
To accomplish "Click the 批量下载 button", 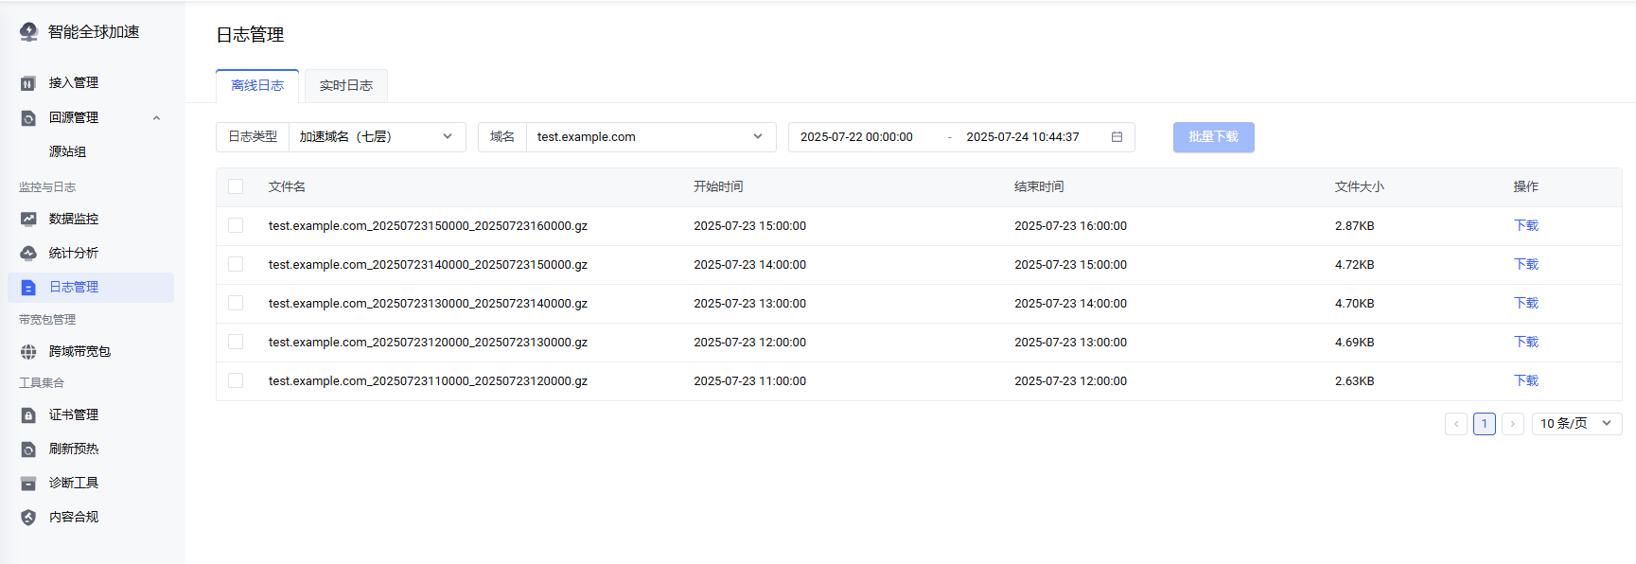I will point(1213,137).
